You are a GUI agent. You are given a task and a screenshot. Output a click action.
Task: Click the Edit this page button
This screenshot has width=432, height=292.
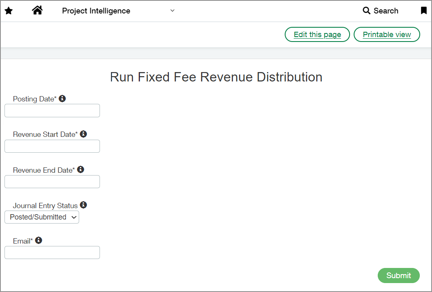[x=317, y=34]
